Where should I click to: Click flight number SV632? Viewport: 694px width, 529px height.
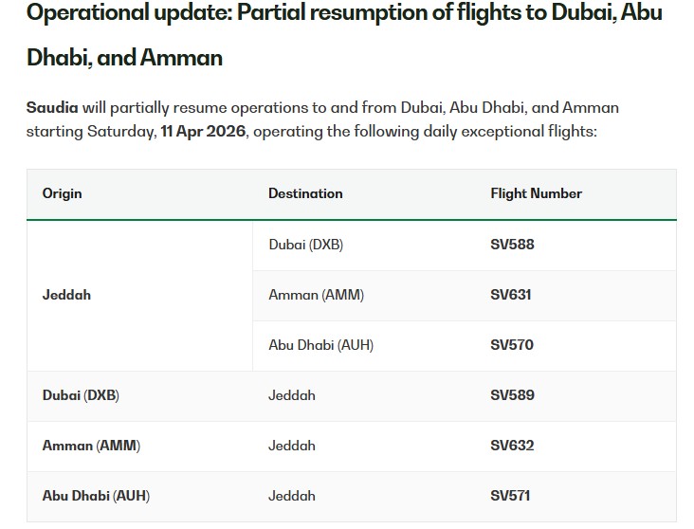(512, 446)
